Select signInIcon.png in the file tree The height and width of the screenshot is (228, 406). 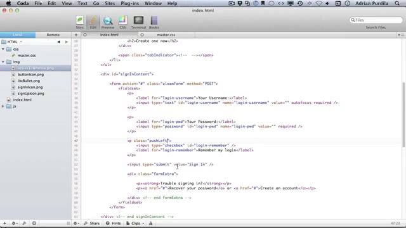[30, 87]
